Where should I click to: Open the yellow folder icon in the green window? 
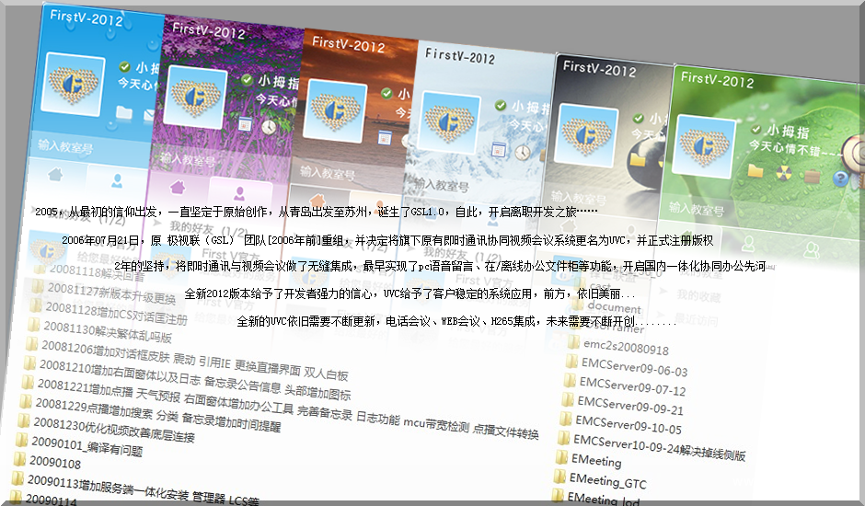pos(755,170)
